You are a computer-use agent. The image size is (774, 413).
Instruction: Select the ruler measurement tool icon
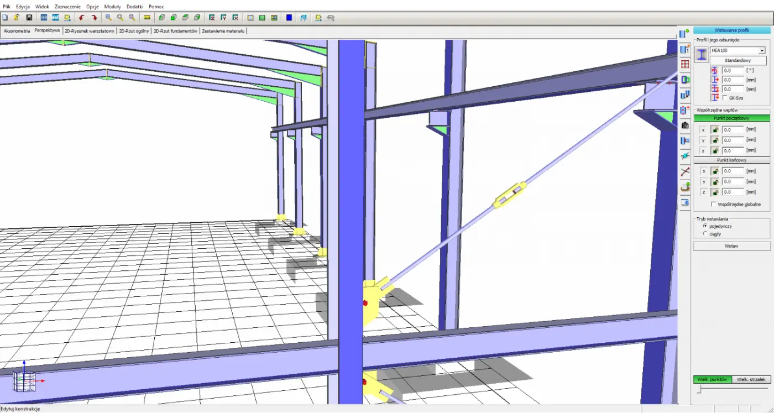[x=147, y=18]
